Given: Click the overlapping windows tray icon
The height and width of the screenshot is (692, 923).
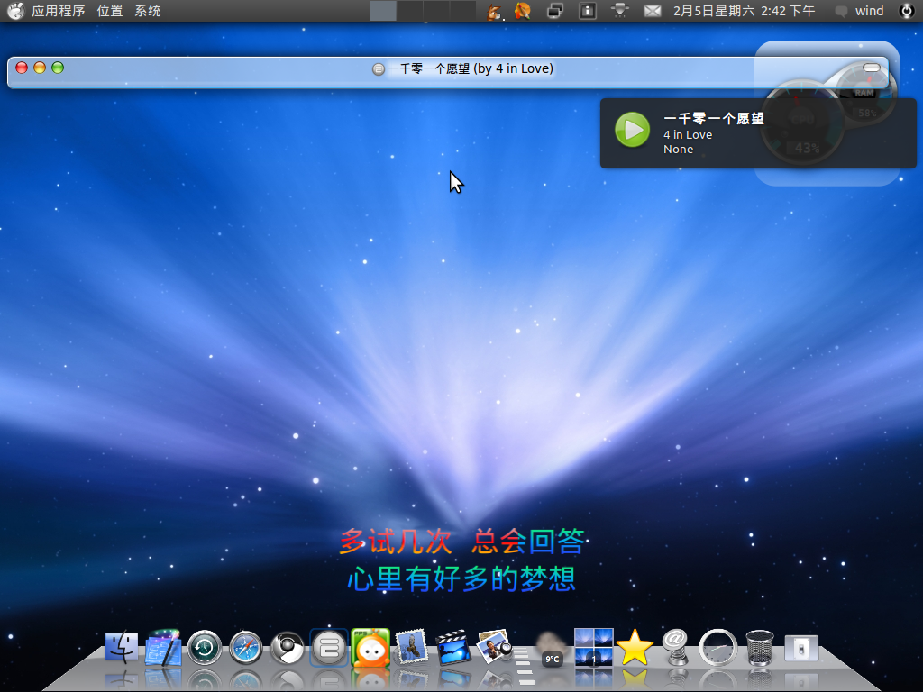Looking at the screenshot, I should click(554, 11).
